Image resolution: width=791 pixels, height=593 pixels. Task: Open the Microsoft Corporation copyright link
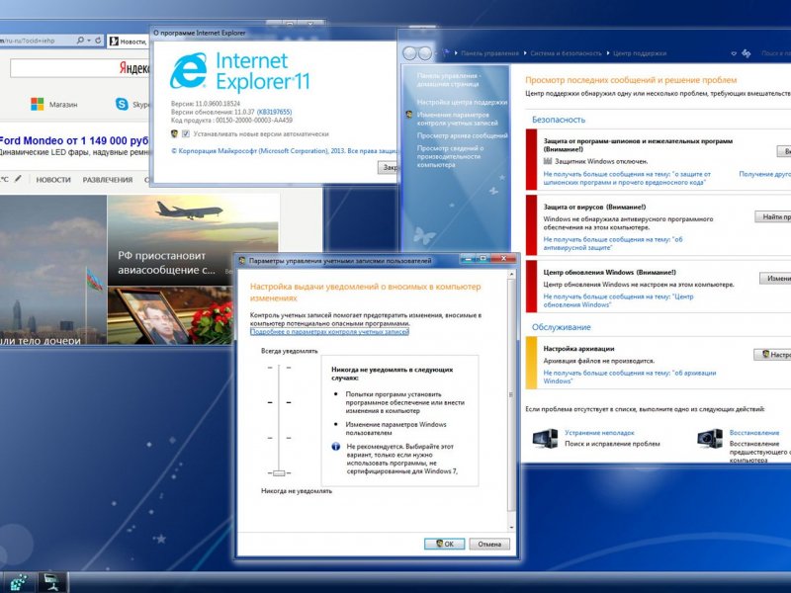pyautogui.click(x=284, y=151)
